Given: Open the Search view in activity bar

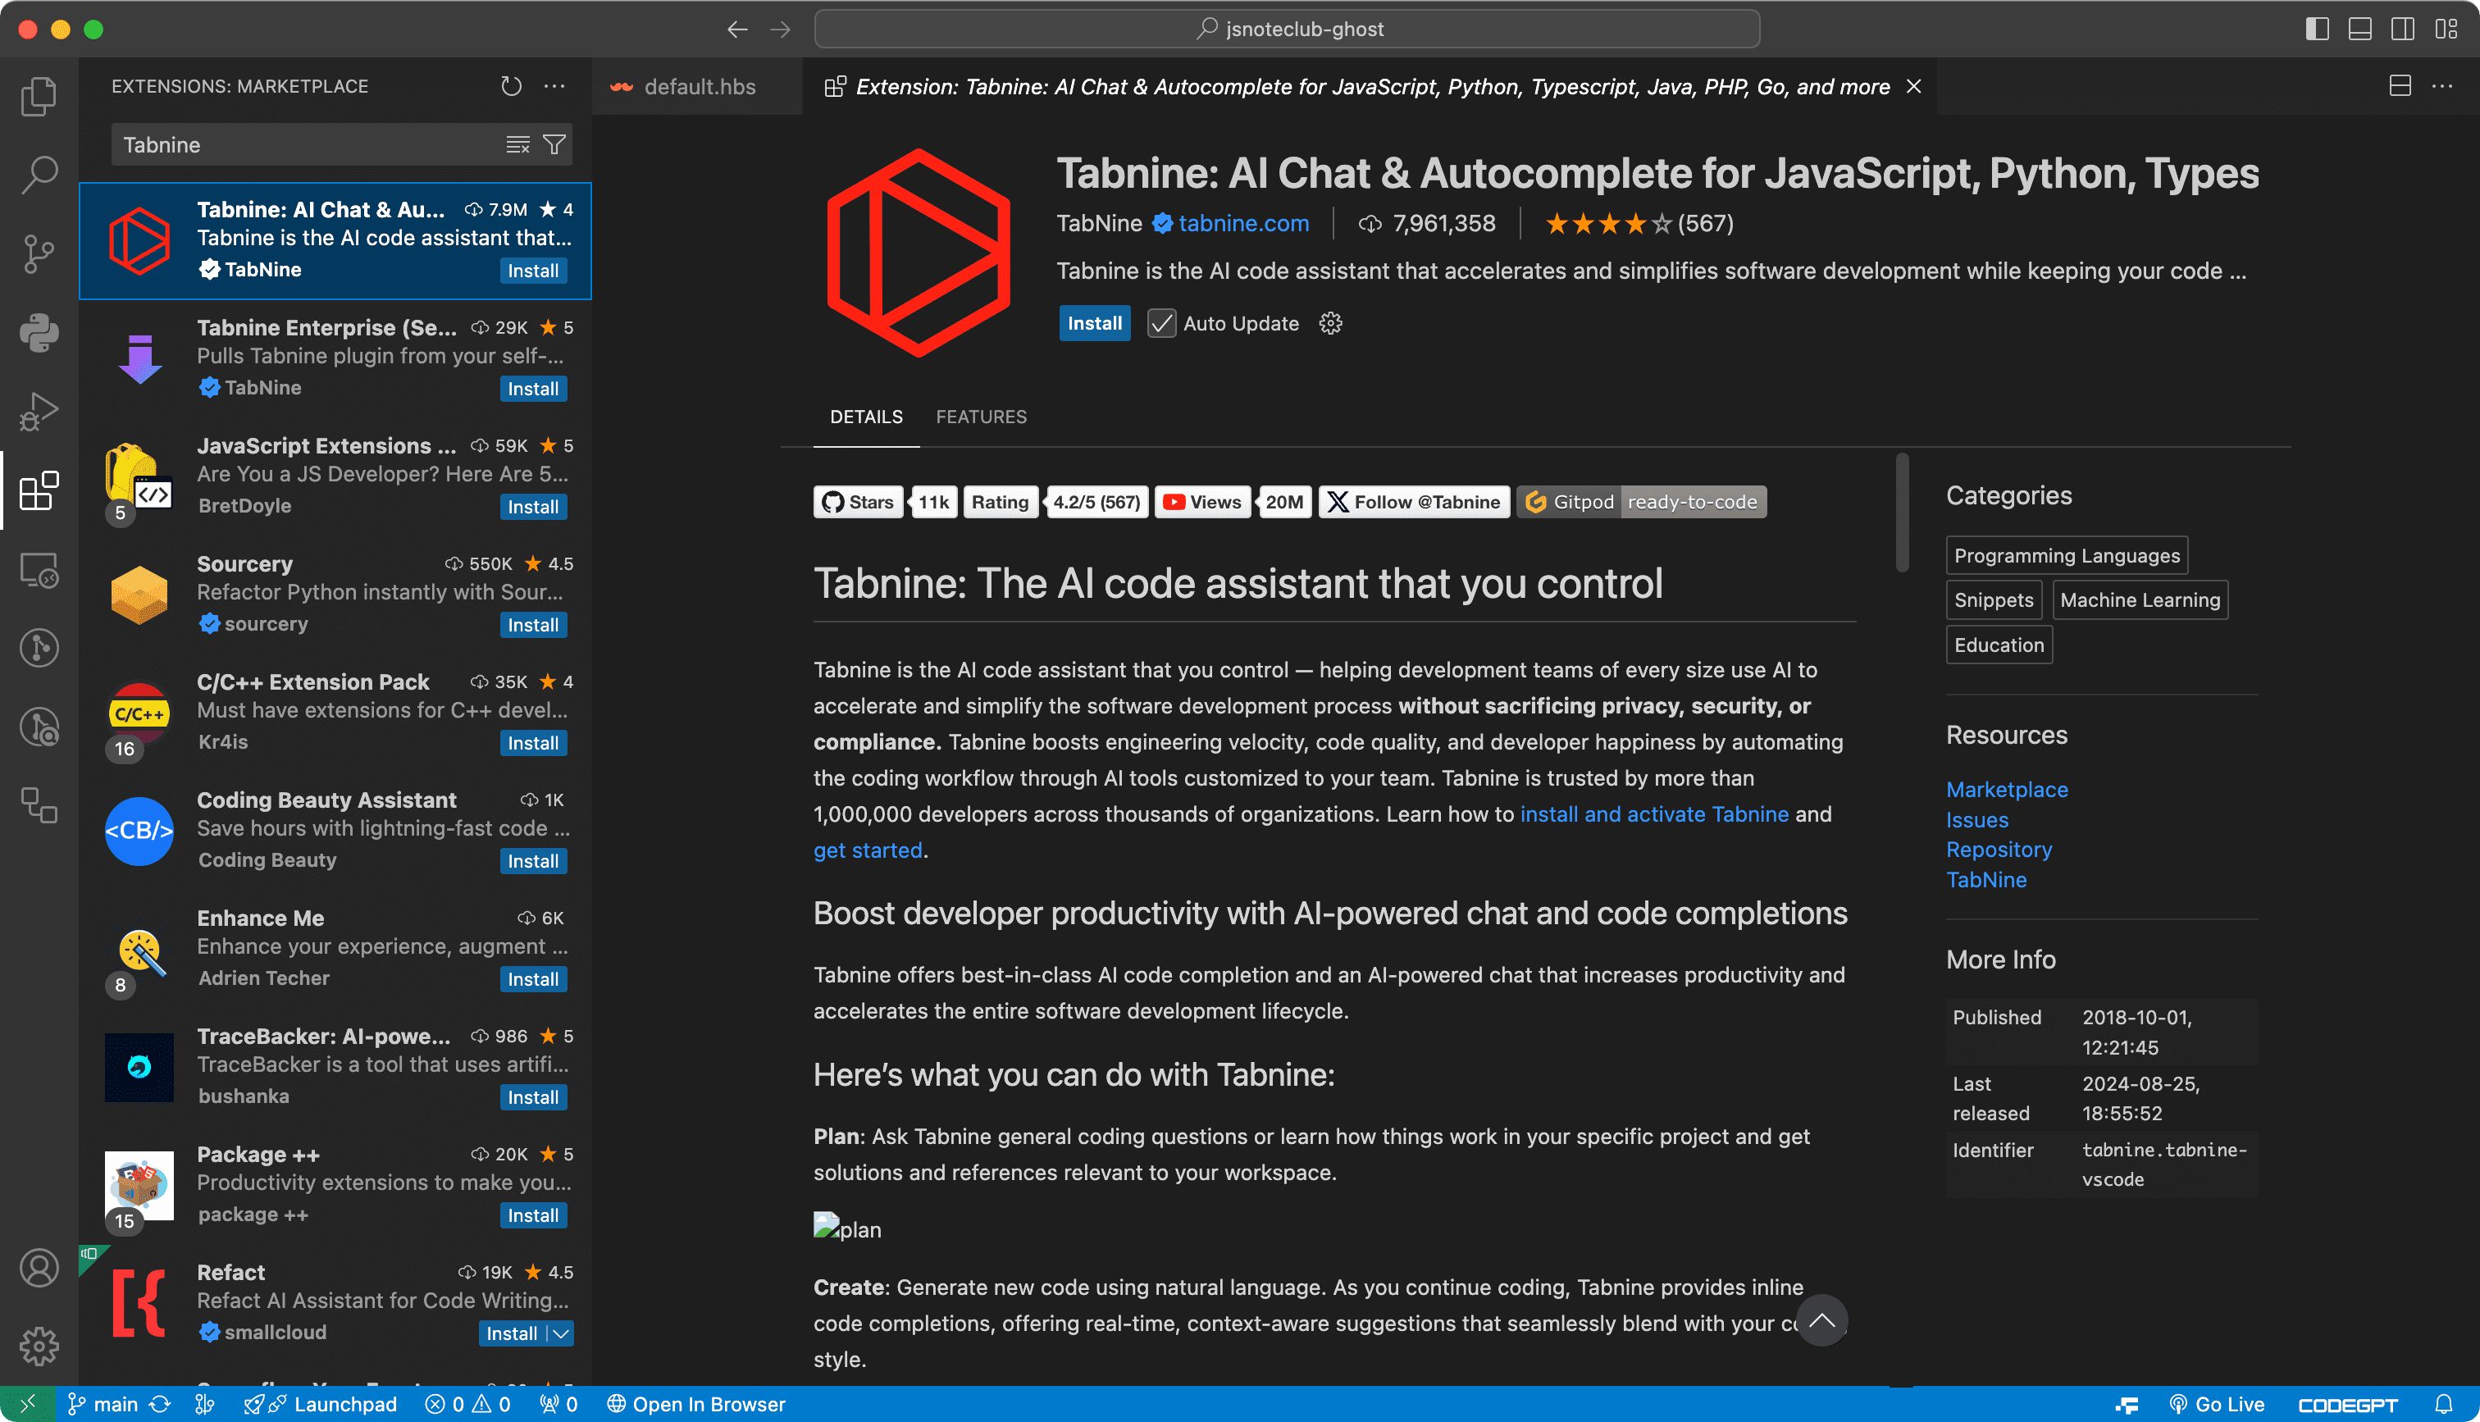Looking at the screenshot, I should pos(39,175).
